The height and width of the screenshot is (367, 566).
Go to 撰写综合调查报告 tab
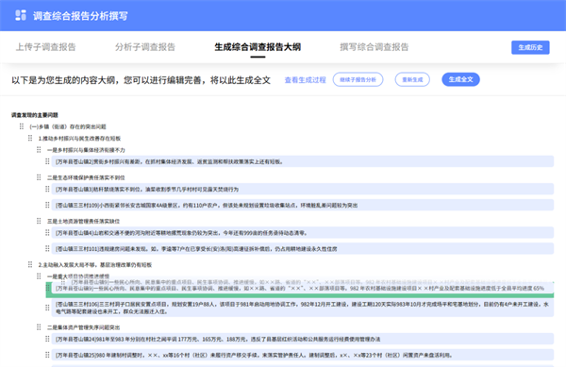375,47
